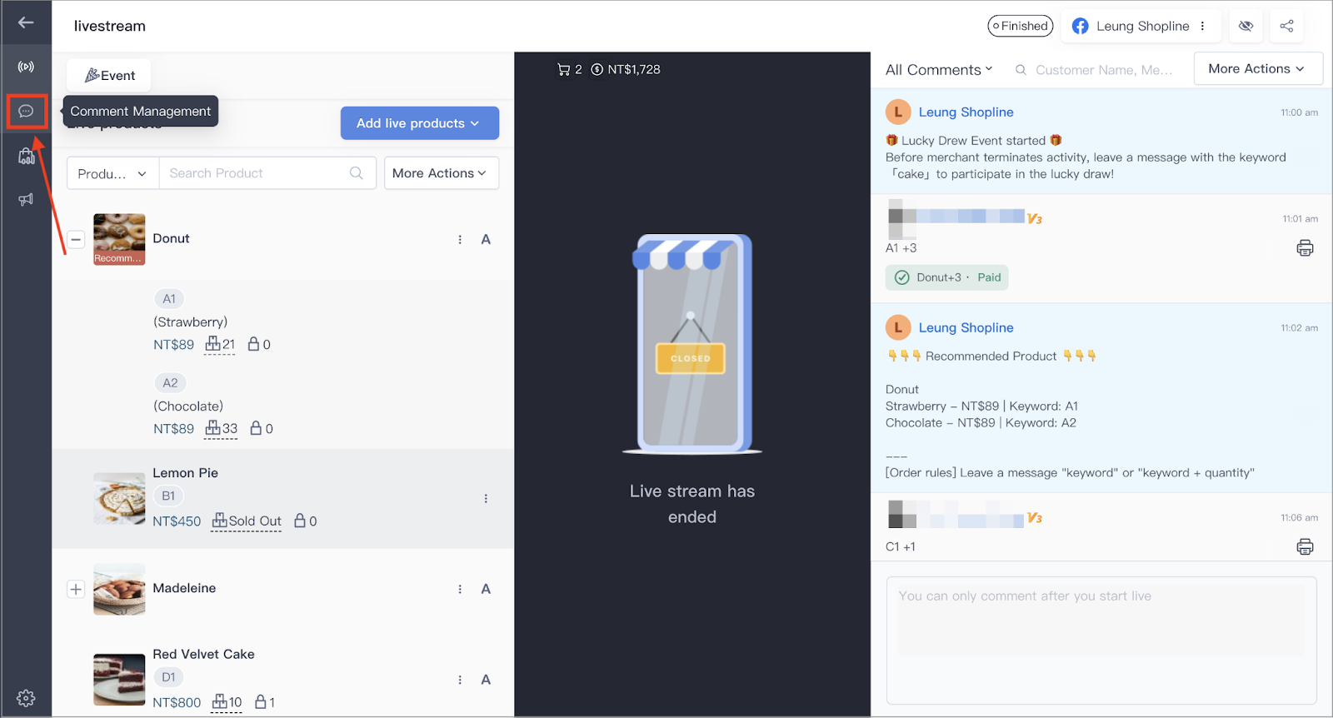The image size is (1333, 718).
Task: Open Comment Management in the sidebar
Action: (26, 112)
